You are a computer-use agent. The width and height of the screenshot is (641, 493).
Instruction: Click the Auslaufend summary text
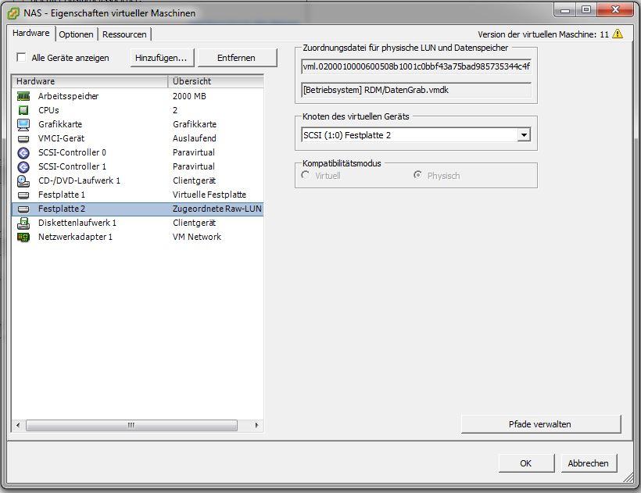(x=195, y=138)
